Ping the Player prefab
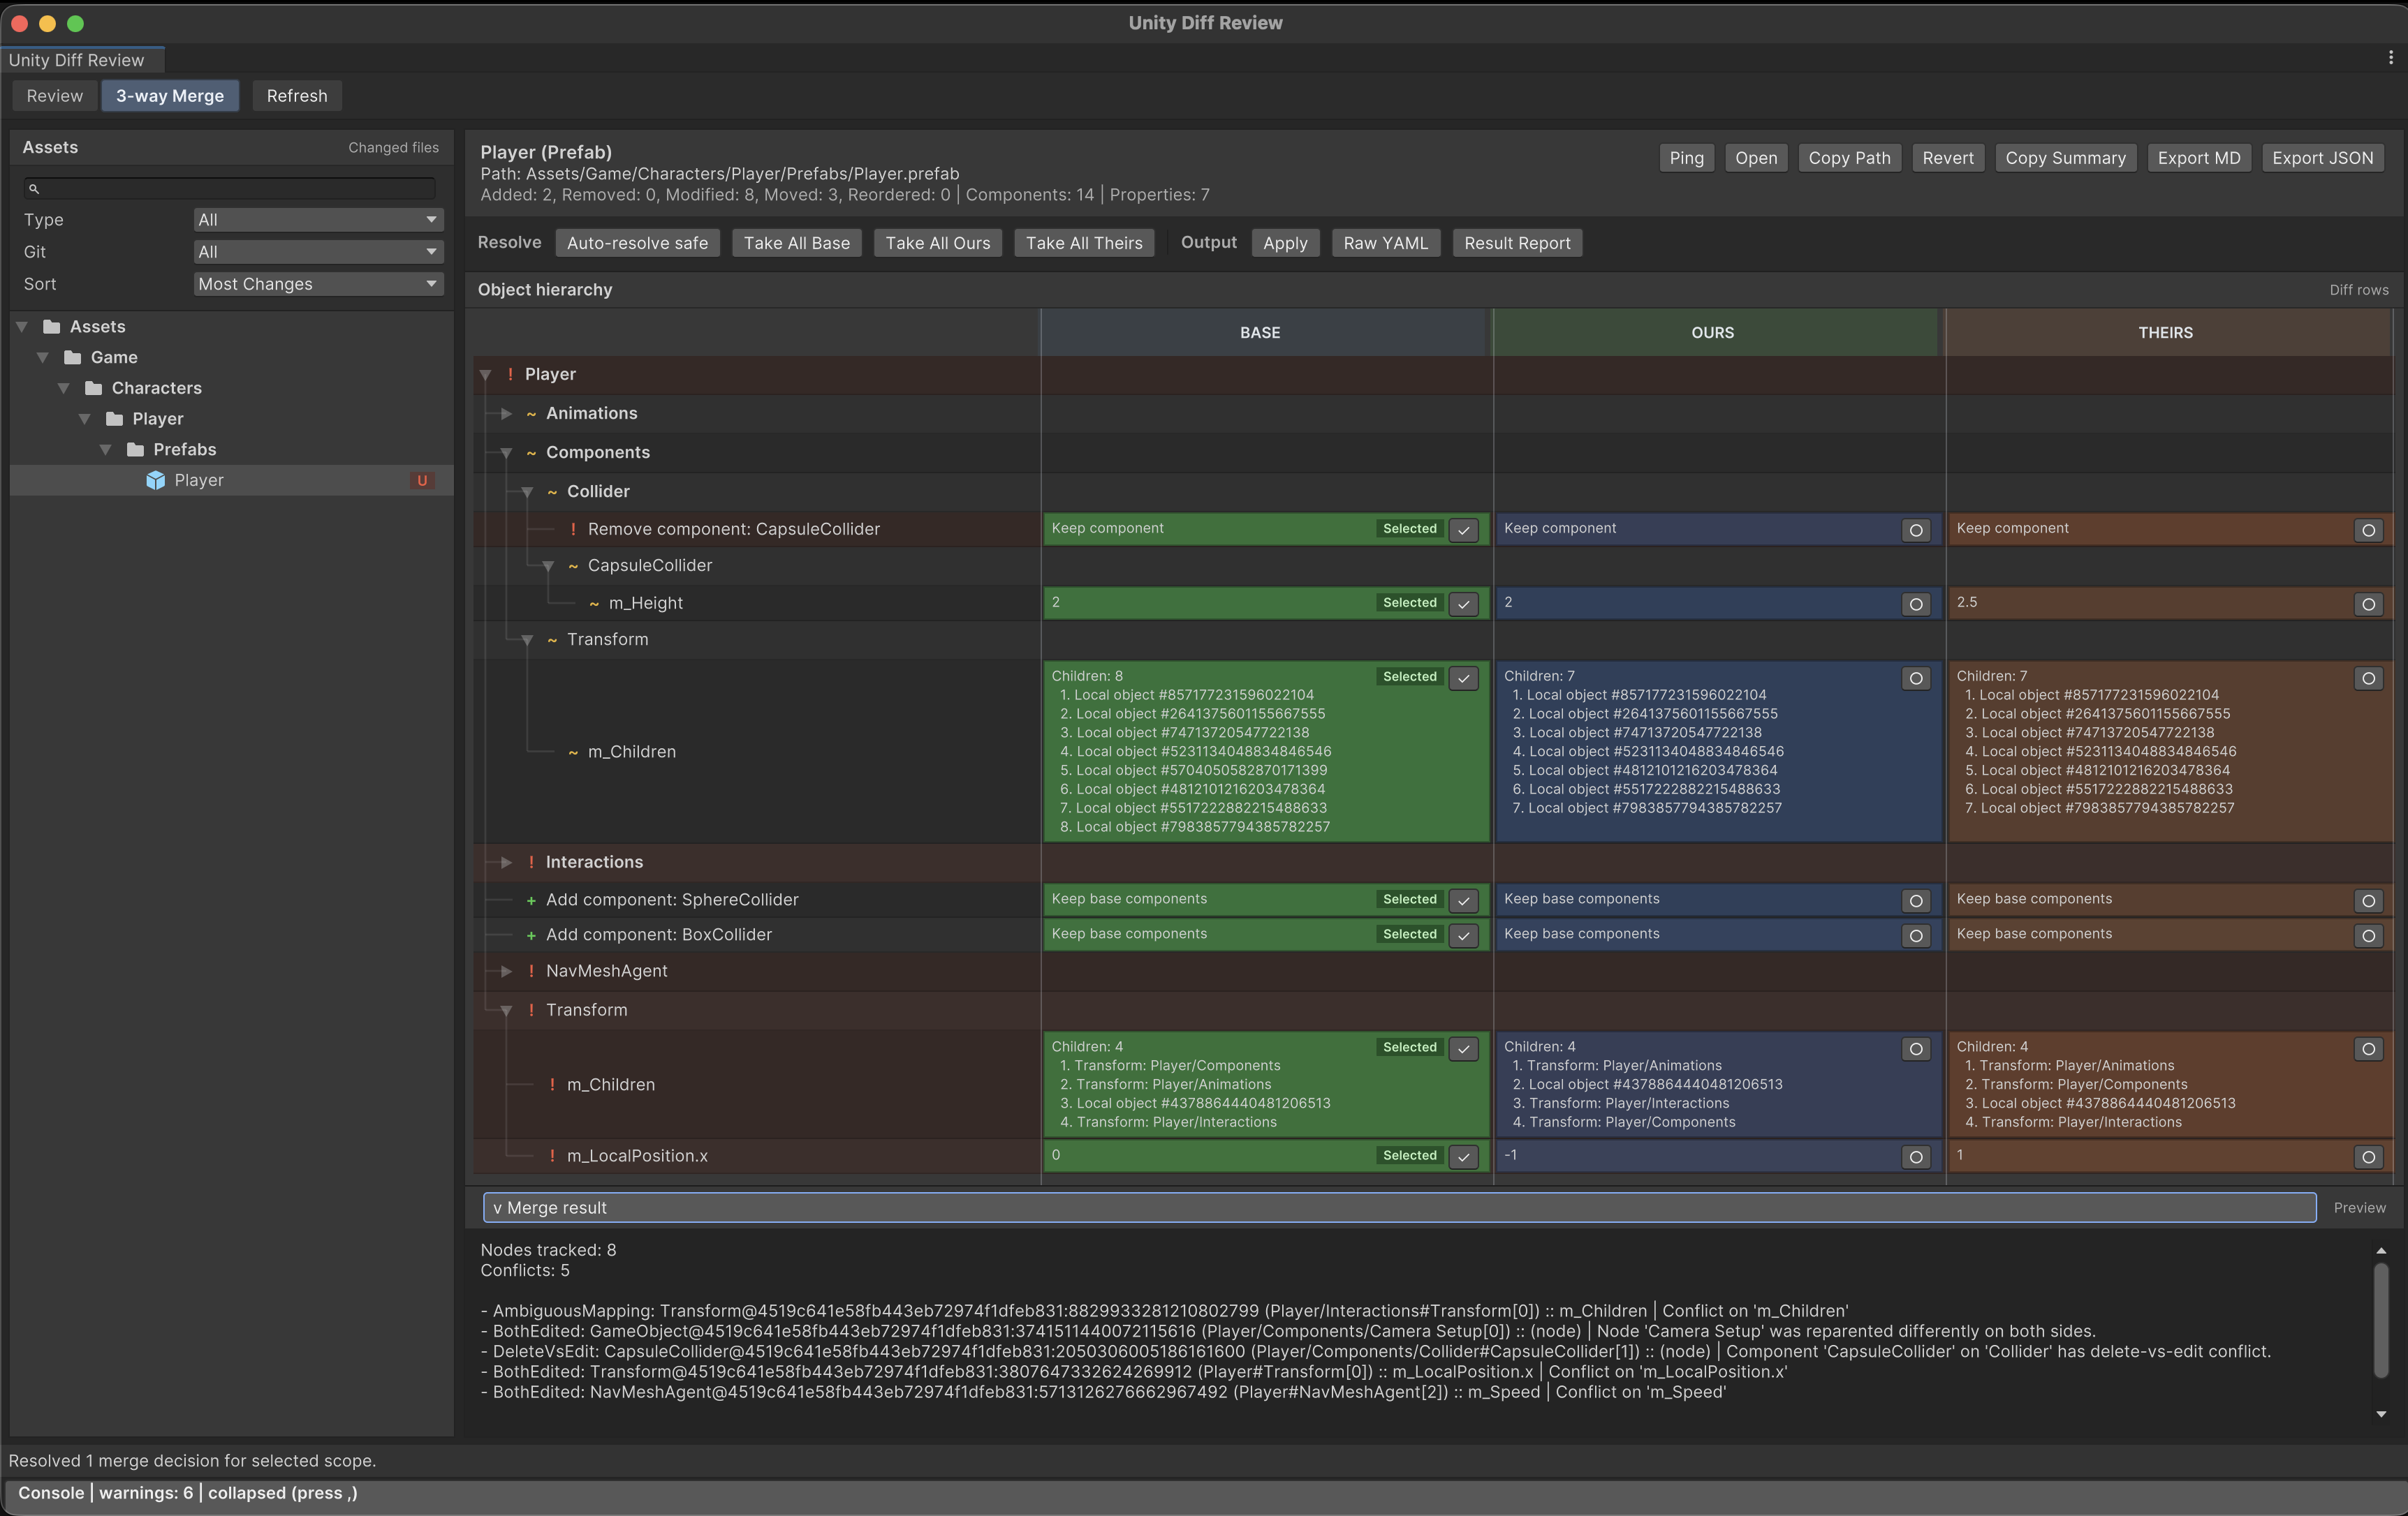This screenshot has width=2408, height=1516. [x=1687, y=158]
